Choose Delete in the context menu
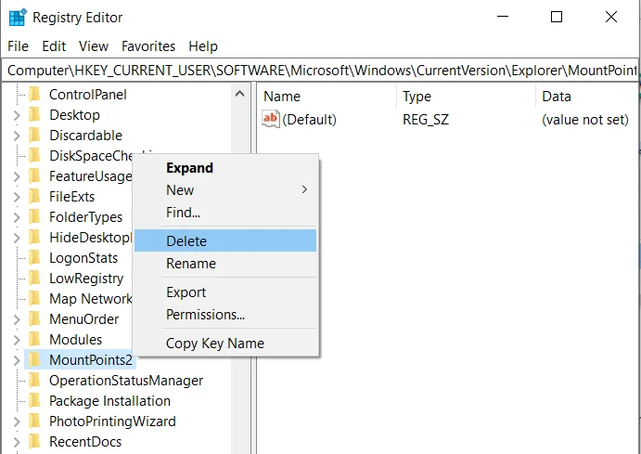 [x=225, y=240]
